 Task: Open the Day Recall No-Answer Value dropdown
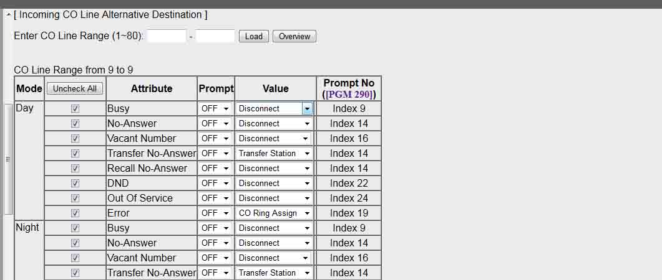pyautogui.click(x=275, y=168)
